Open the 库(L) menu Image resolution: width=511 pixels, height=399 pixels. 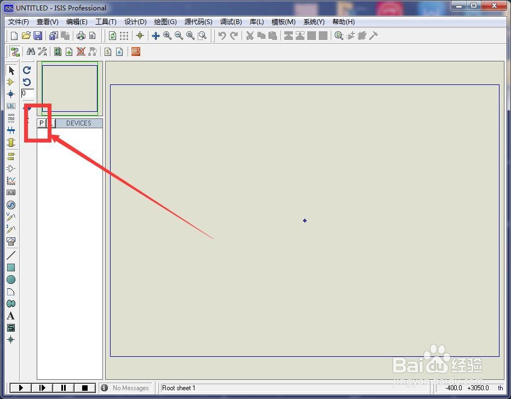[x=256, y=22]
